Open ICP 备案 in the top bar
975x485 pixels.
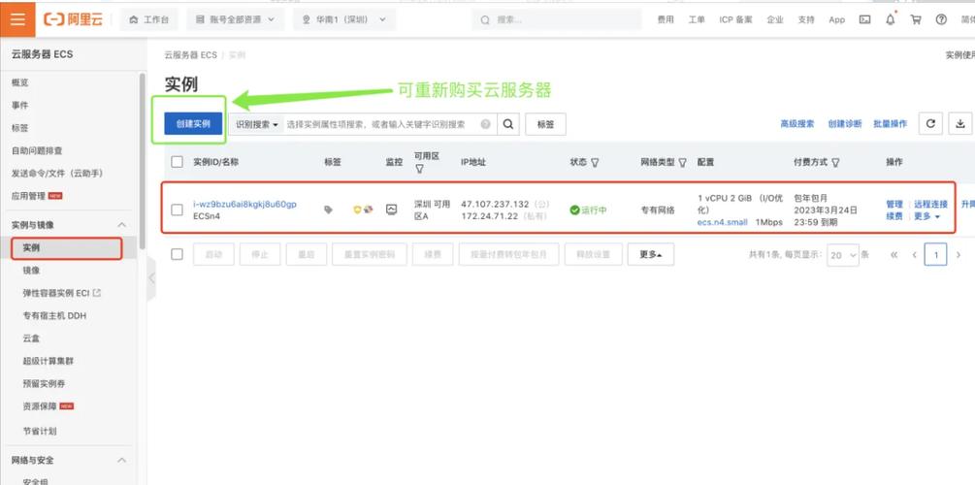click(x=735, y=20)
